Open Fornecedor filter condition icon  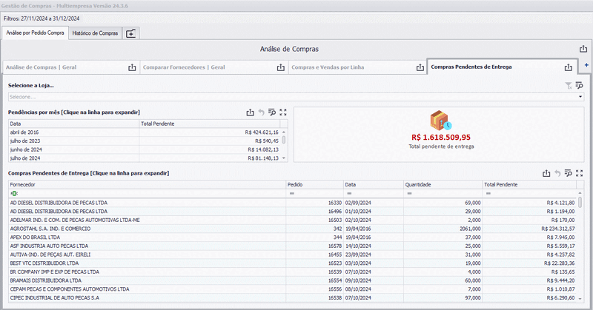pyautogui.click(x=13, y=194)
